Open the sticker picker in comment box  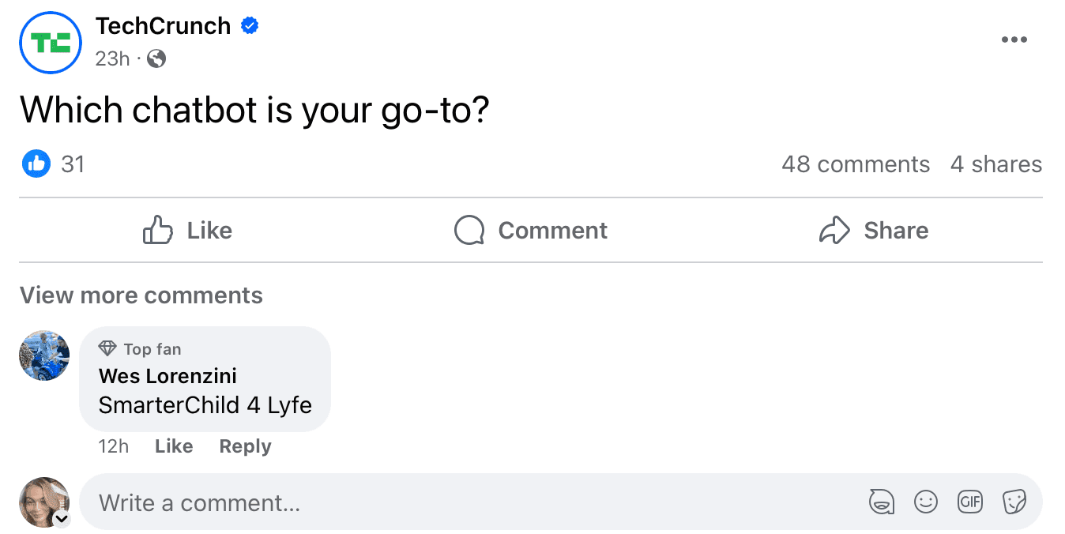(1014, 502)
